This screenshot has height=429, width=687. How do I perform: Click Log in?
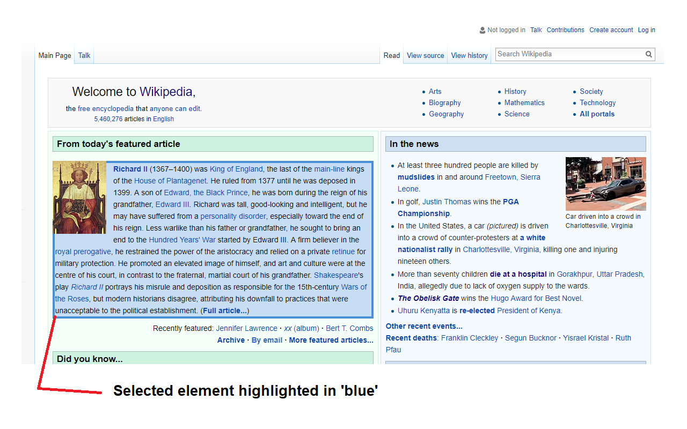point(647,30)
